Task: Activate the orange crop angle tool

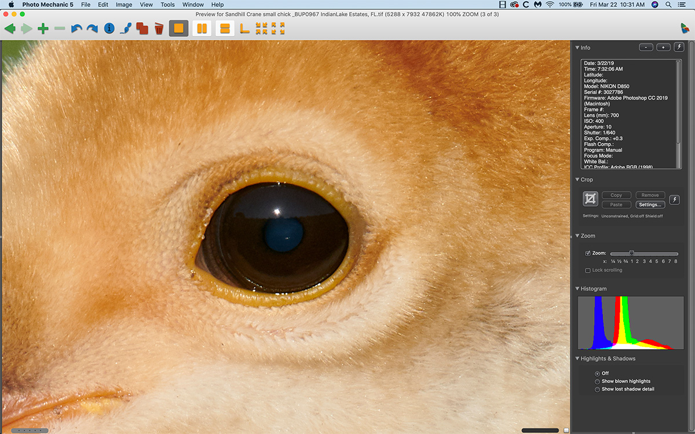Action: [x=245, y=28]
